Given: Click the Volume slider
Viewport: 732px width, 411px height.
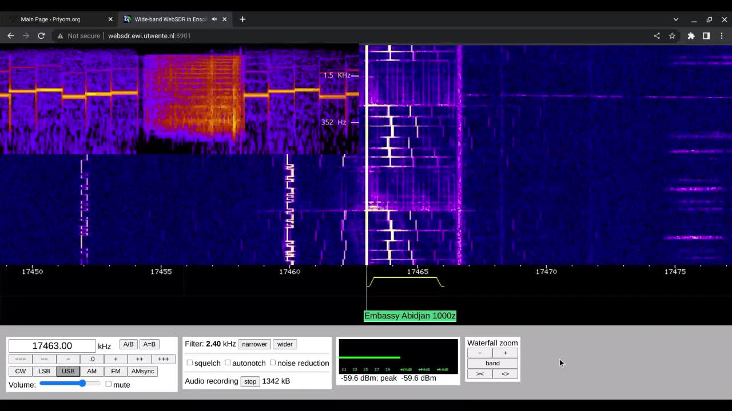Looking at the screenshot, I should [x=70, y=384].
